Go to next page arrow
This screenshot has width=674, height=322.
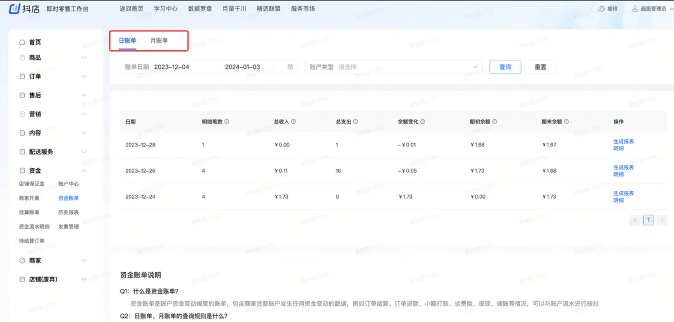[662, 220]
